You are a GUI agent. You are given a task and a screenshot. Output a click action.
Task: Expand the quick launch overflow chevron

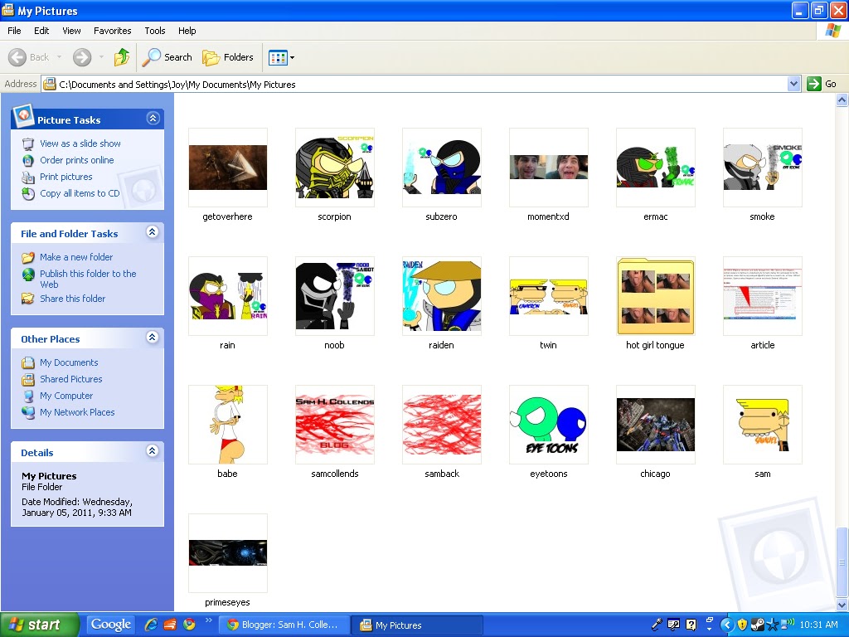click(208, 620)
